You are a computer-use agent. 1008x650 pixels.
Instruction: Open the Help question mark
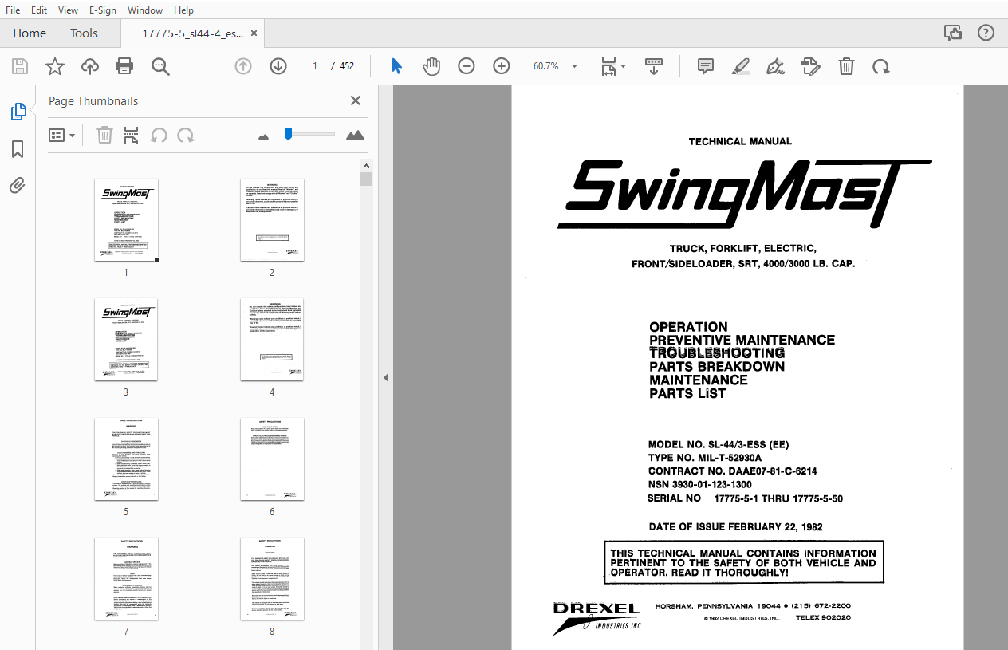click(x=986, y=33)
